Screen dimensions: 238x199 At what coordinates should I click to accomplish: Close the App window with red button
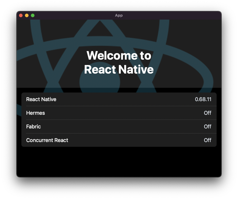coord(21,15)
